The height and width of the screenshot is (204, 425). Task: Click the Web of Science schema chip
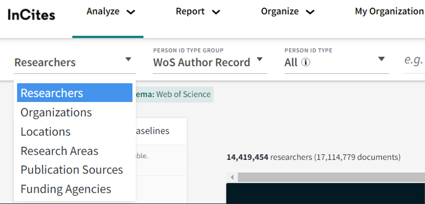175,94
